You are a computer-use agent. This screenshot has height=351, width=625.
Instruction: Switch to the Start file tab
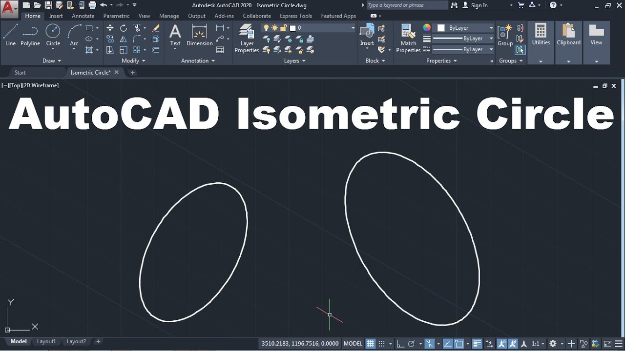pos(20,73)
